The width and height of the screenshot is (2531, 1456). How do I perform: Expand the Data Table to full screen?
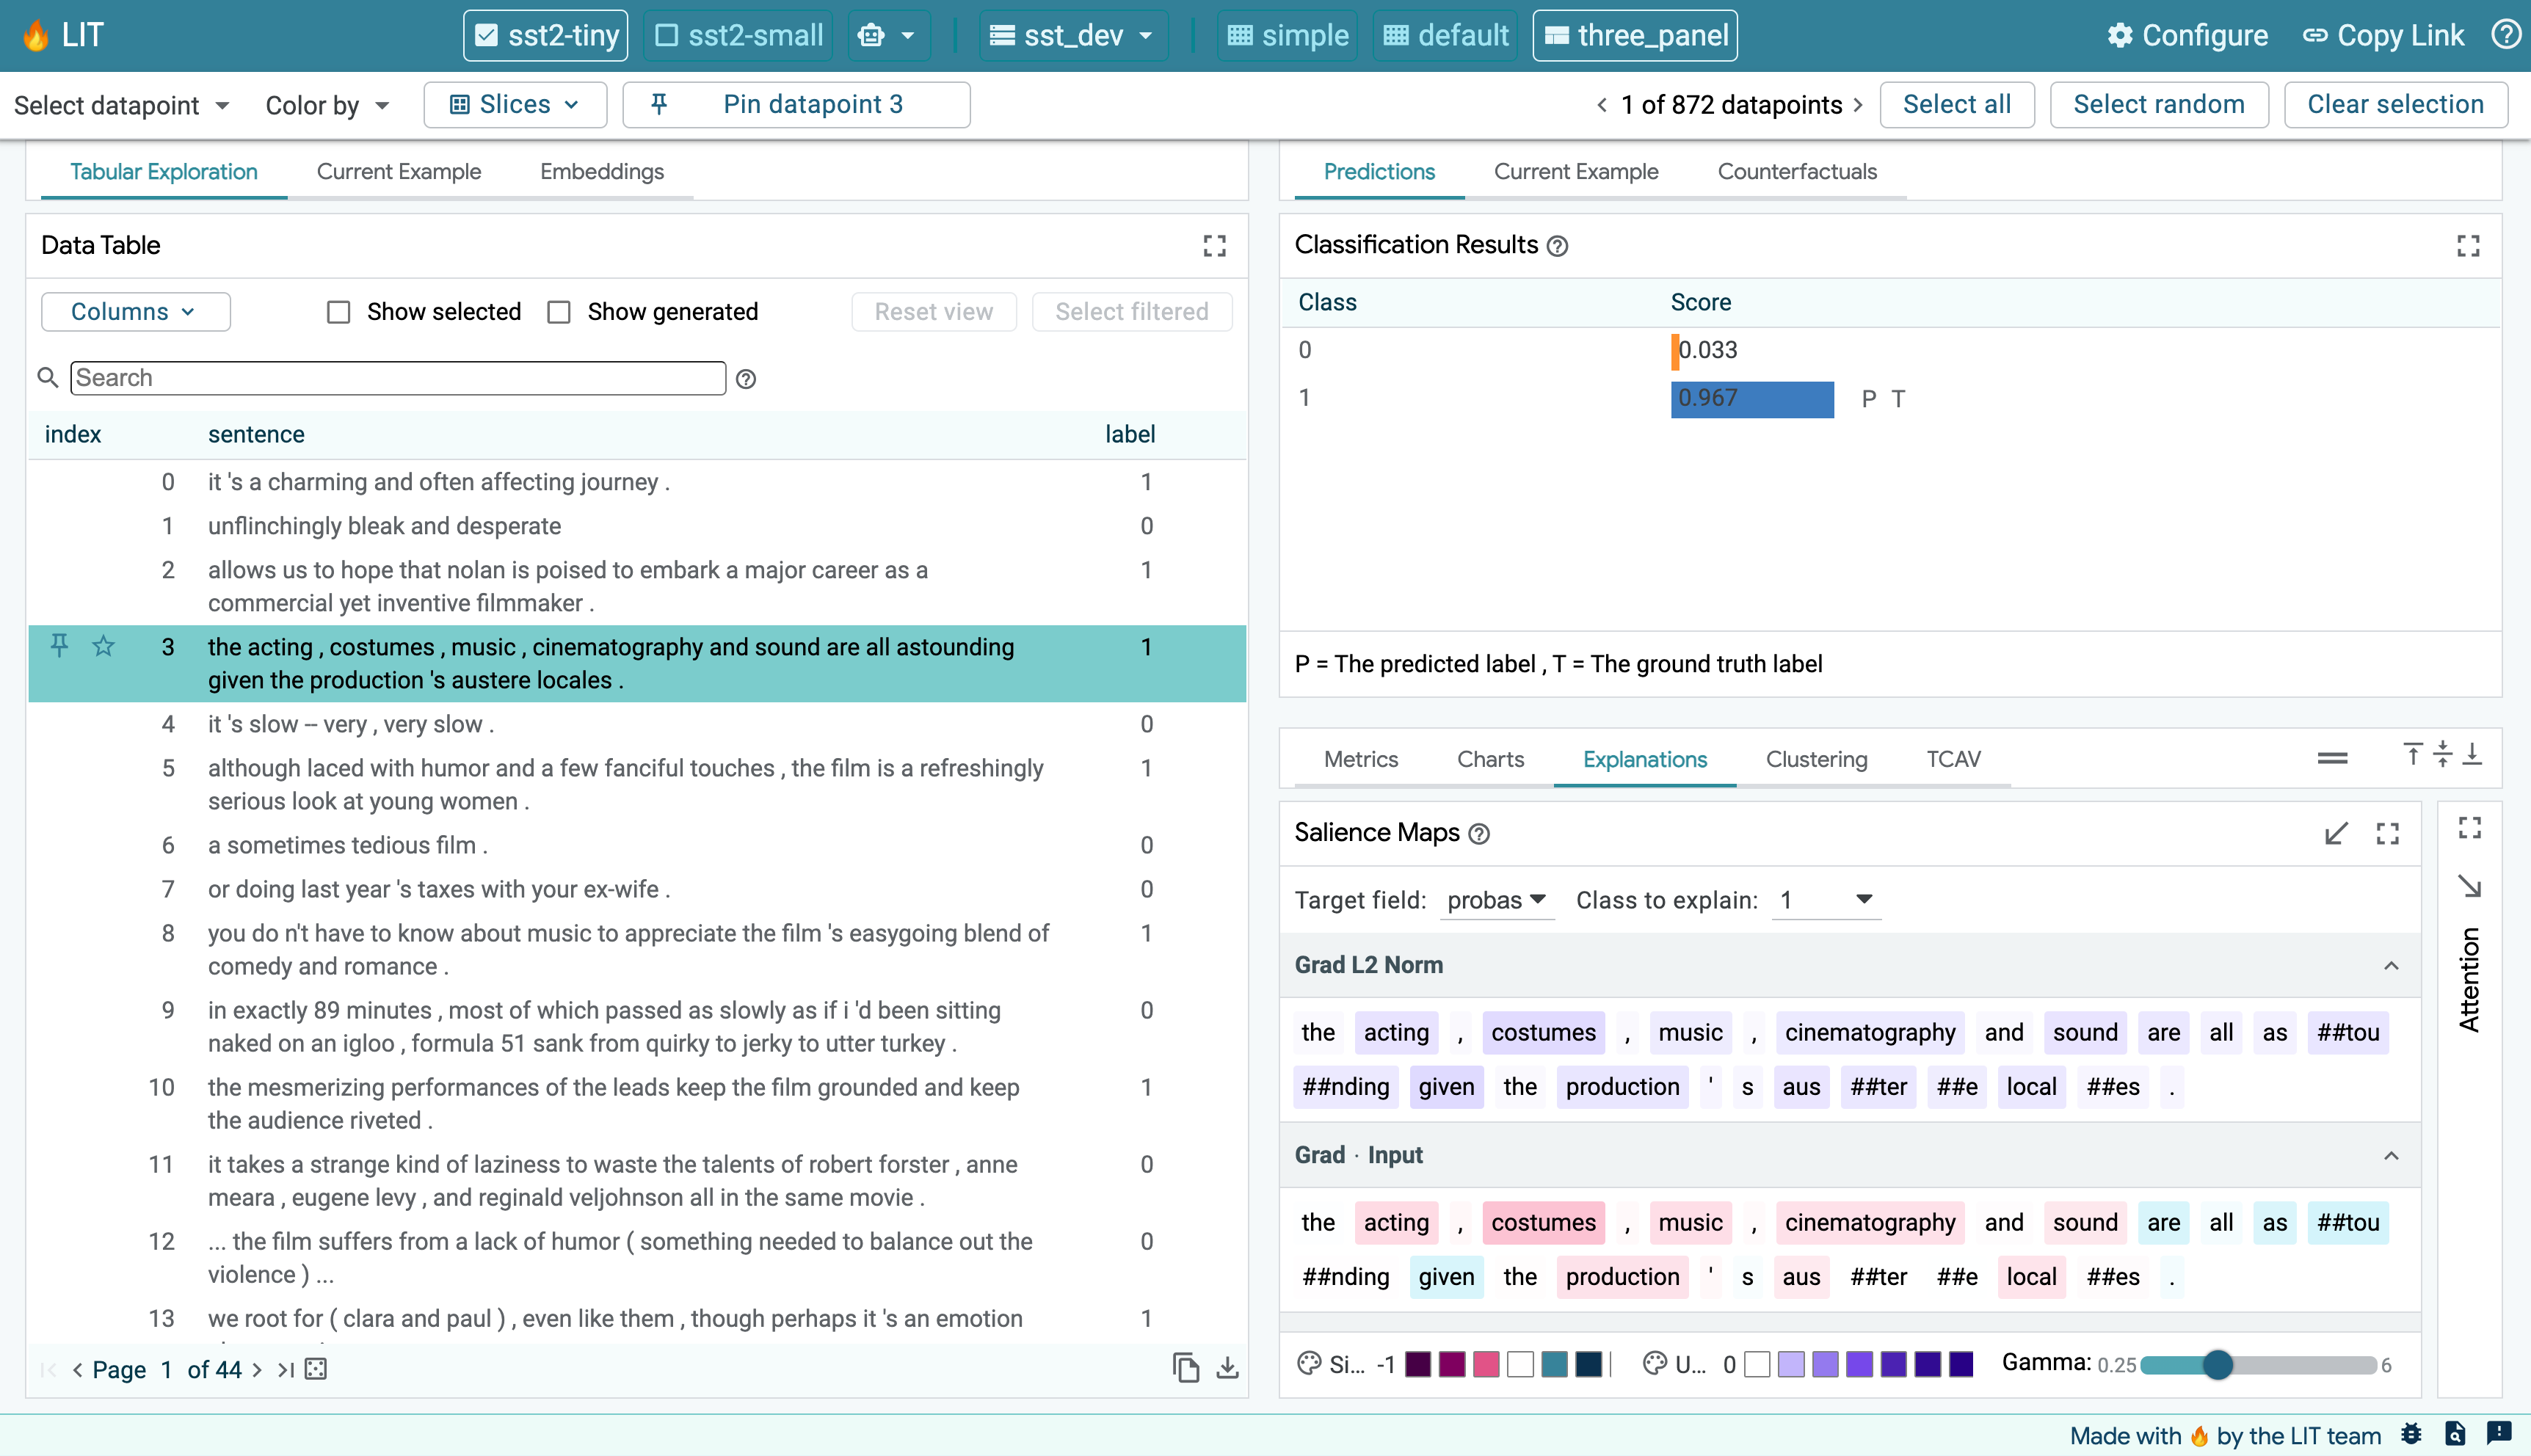1214,246
